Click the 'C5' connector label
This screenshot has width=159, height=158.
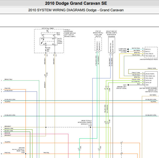[47, 55]
